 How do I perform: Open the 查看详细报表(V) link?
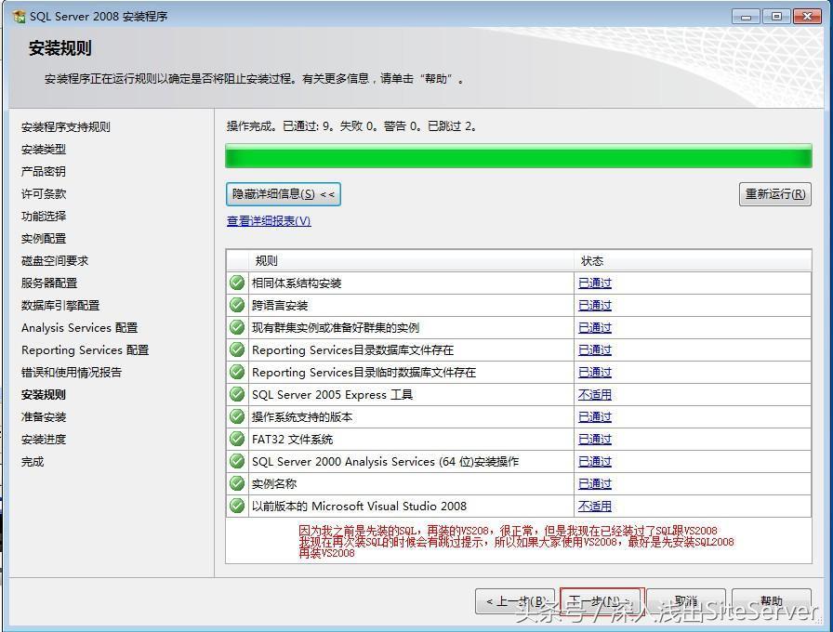(x=269, y=221)
